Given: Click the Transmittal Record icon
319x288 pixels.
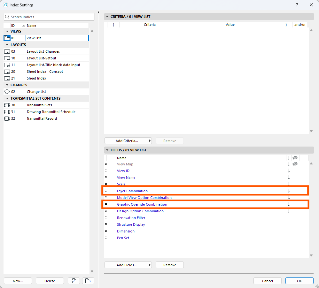Looking at the screenshot, I should click(7, 118).
